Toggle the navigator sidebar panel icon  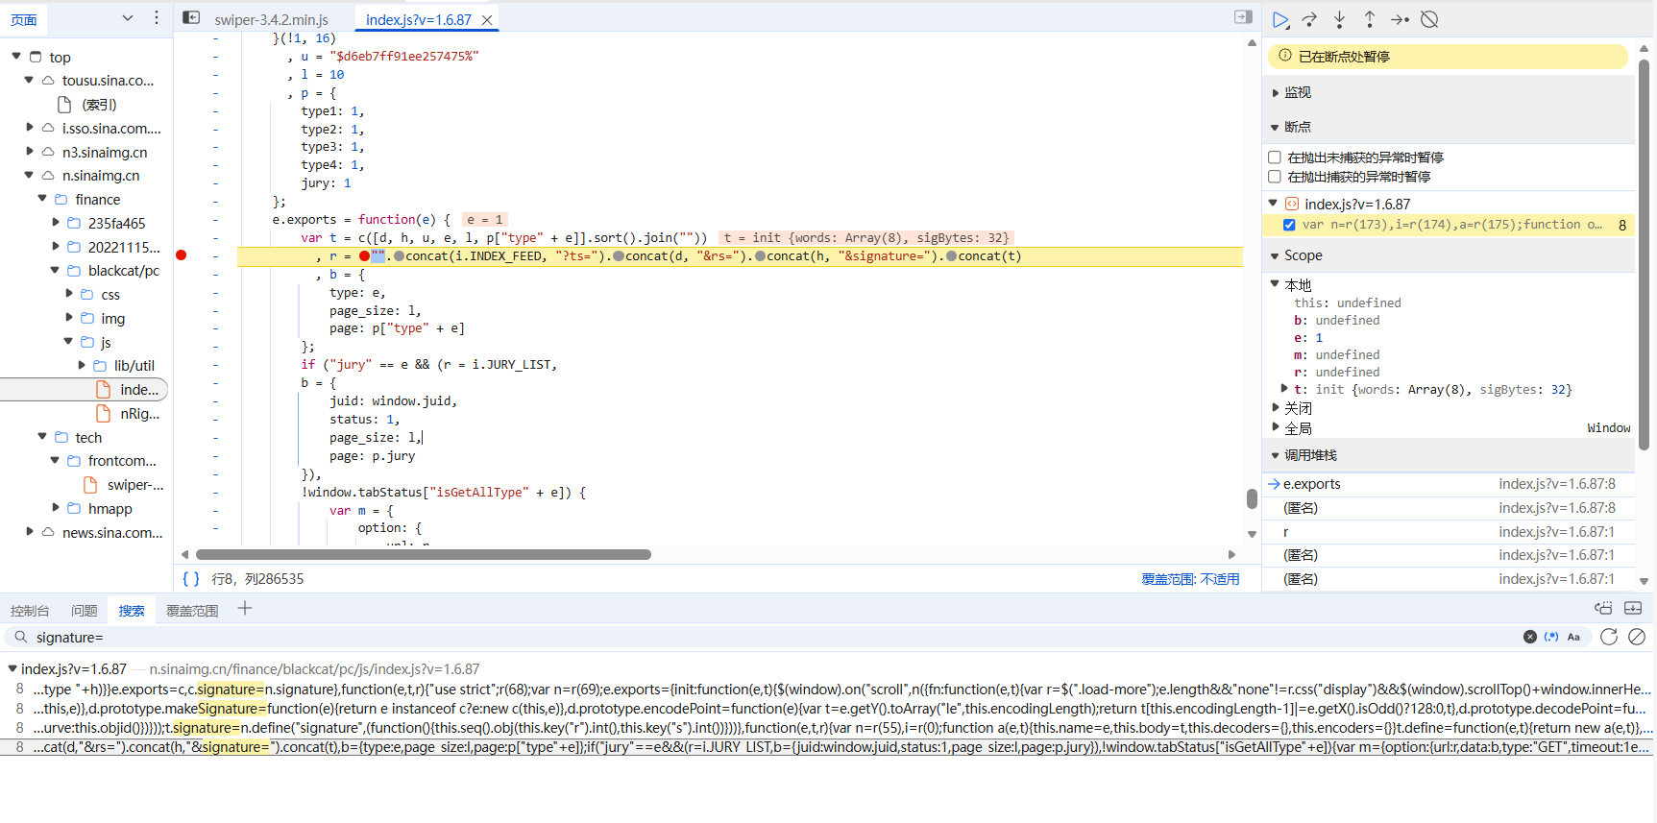click(191, 17)
